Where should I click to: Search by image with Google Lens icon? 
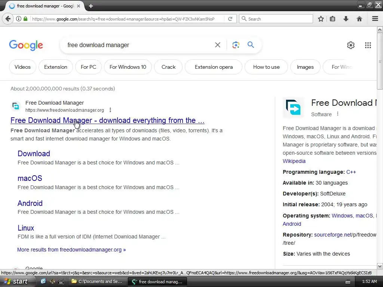coord(236,45)
